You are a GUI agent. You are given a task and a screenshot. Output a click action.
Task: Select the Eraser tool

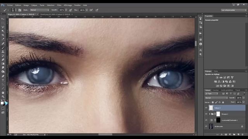(3, 60)
